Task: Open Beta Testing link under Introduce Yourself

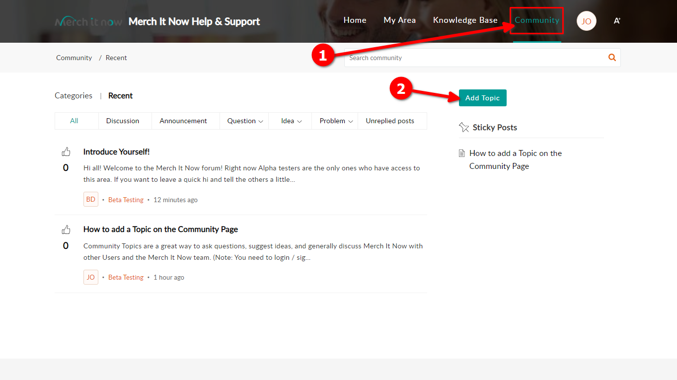Action: (x=126, y=200)
